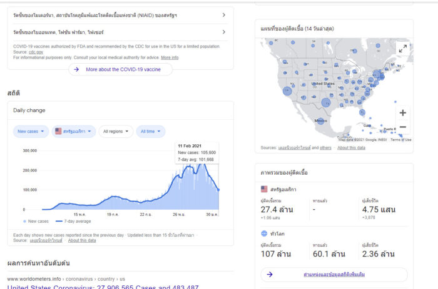
Task: Open the All time range dropdown
Action: click(x=151, y=132)
